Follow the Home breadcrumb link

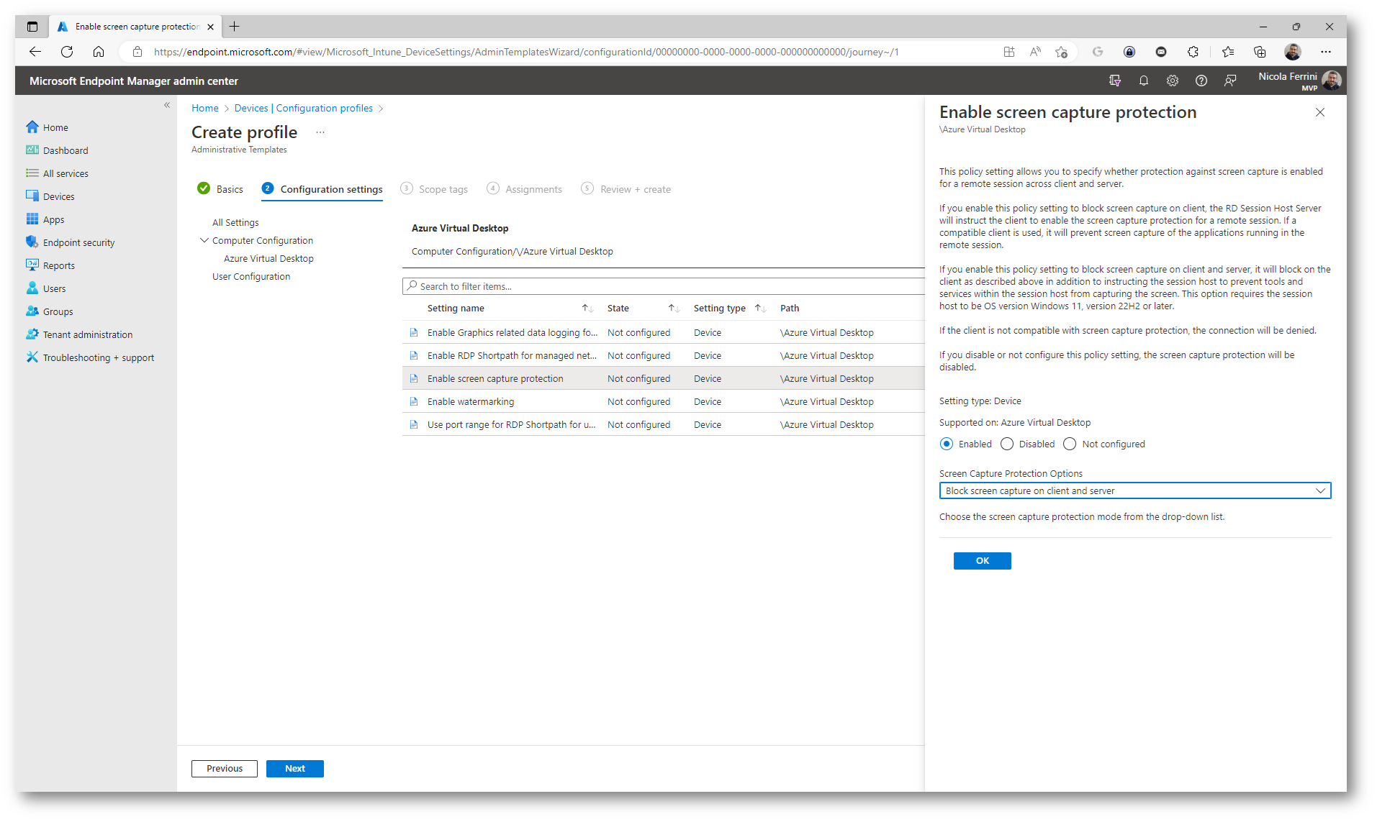(205, 108)
